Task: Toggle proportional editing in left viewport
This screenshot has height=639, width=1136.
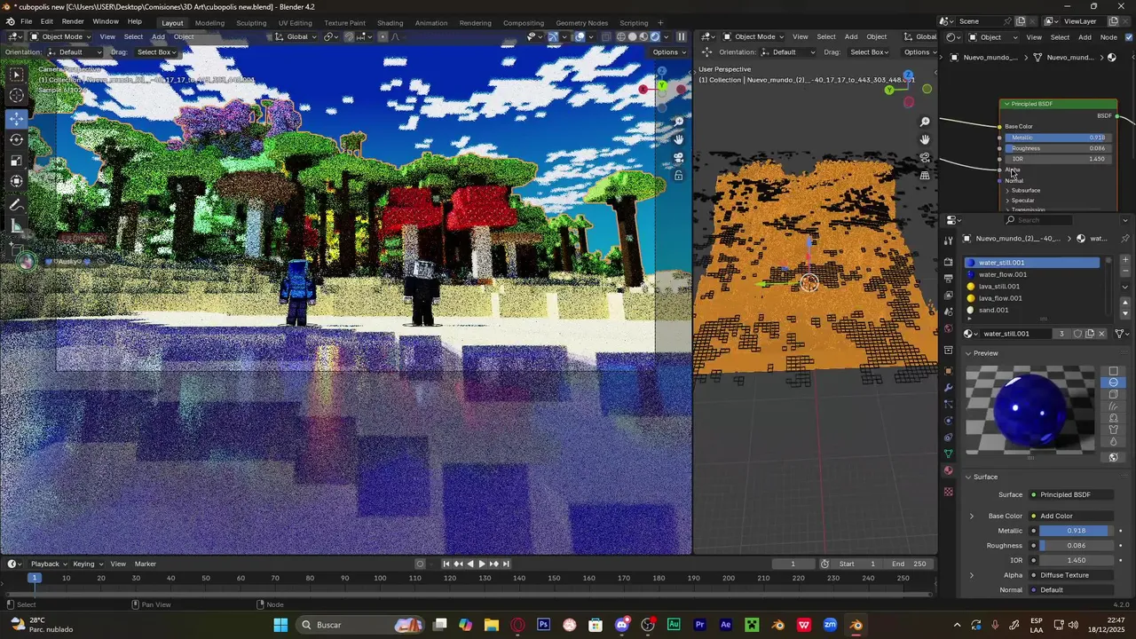Action: [383, 36]
